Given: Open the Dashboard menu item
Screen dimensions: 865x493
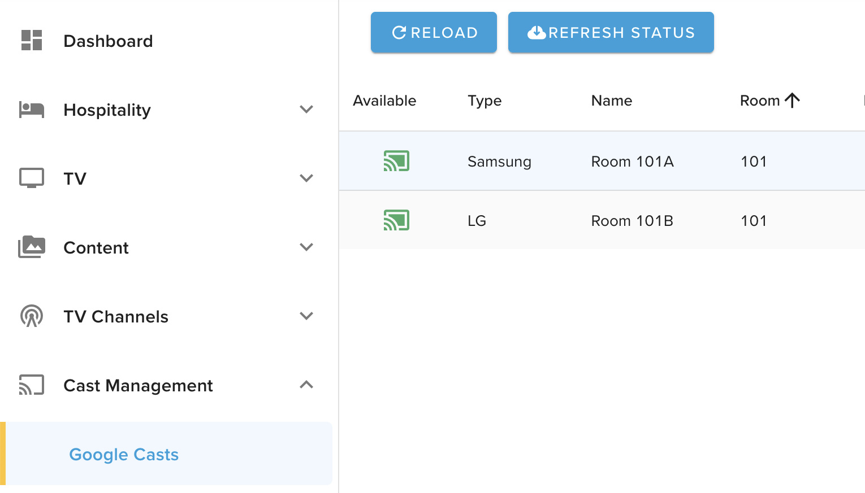Looking at the screenshot, I should tap(108, 41).
